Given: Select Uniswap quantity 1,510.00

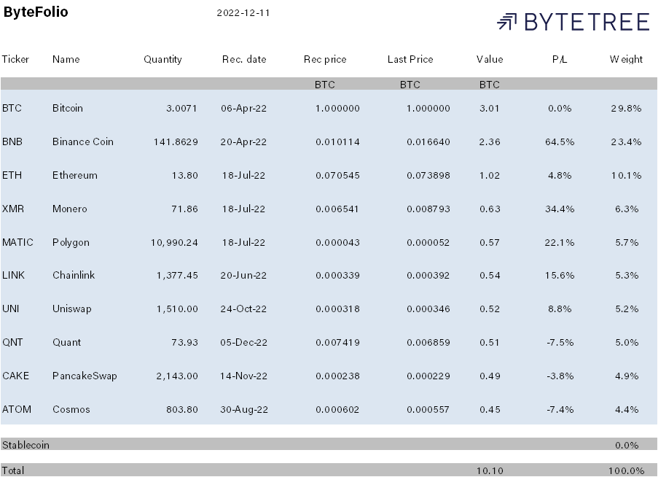Looking at the screenshot, I should coord(177,309).
